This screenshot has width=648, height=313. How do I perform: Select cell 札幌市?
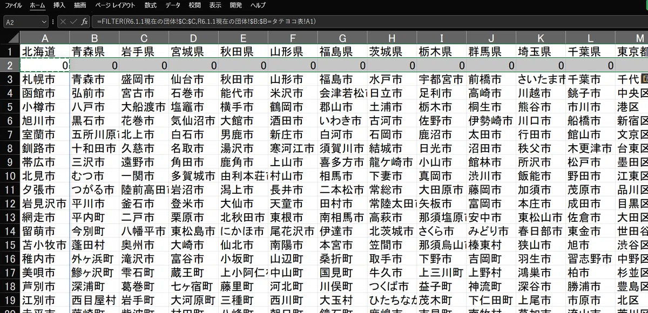pyautogui.click(x=45, y=79)
